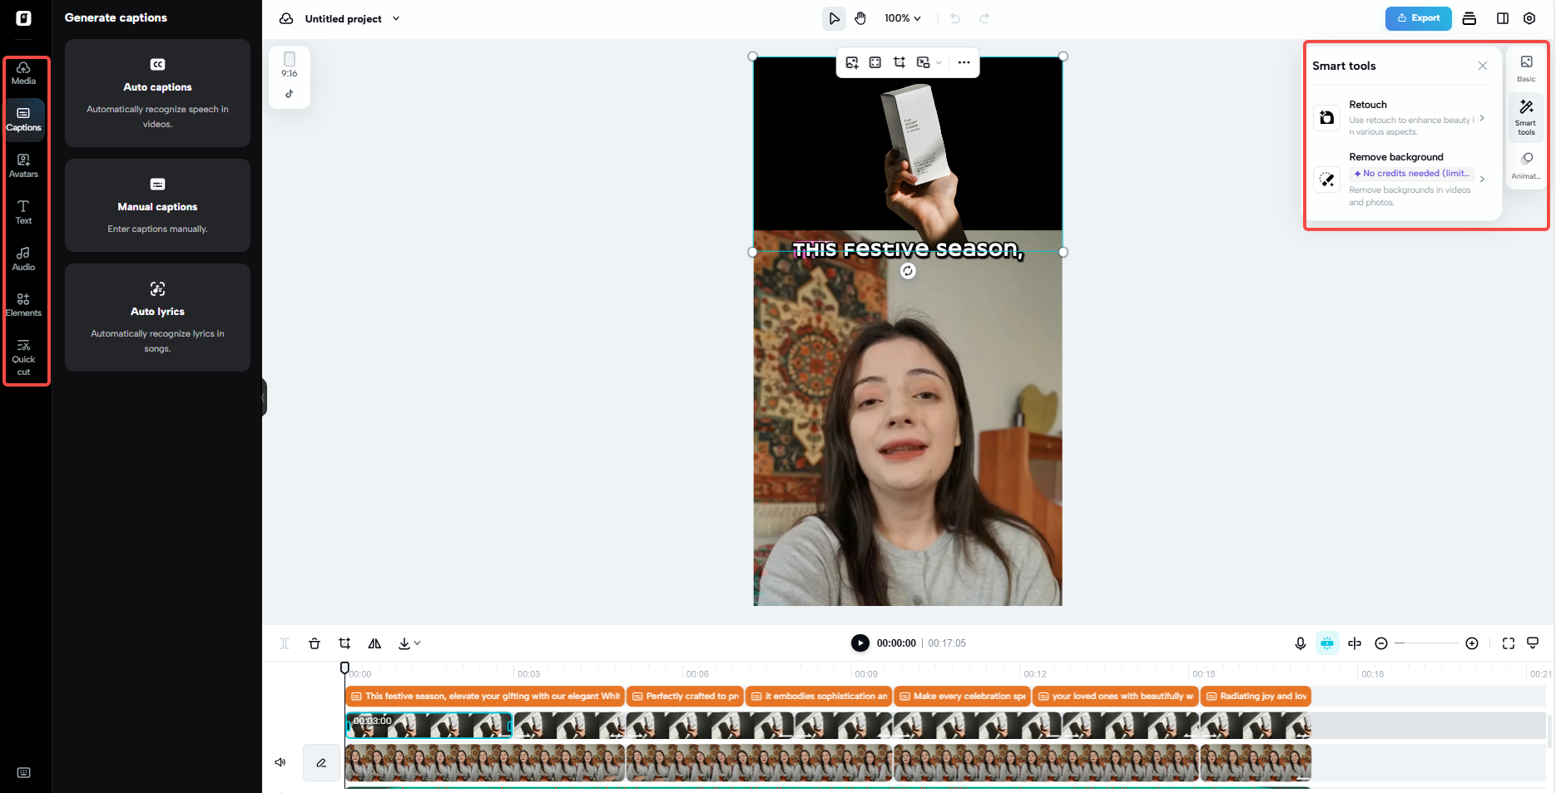The image size is (1556, 793).
Task: Click the blue Export button
Action: point(1418,18)
